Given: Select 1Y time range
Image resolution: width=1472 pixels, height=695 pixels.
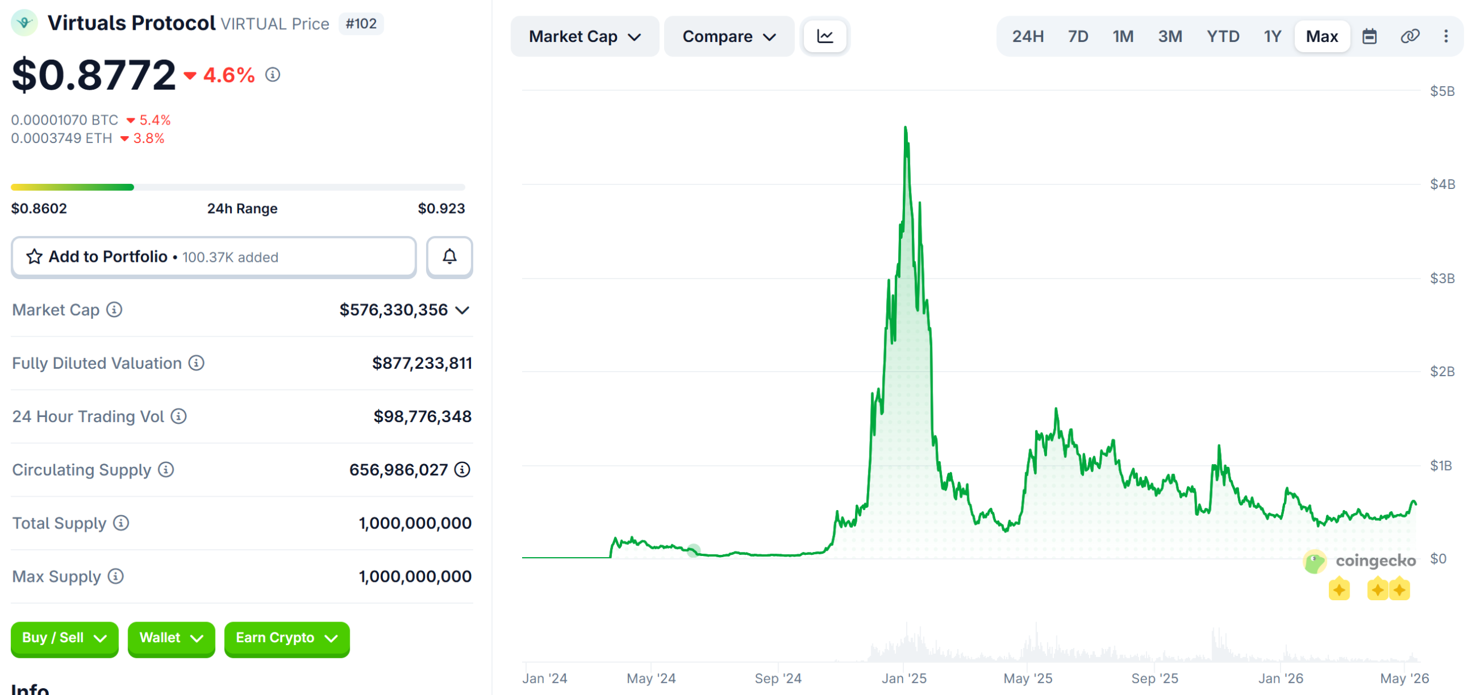Looking at the screenshot, I should point(1272,36).
